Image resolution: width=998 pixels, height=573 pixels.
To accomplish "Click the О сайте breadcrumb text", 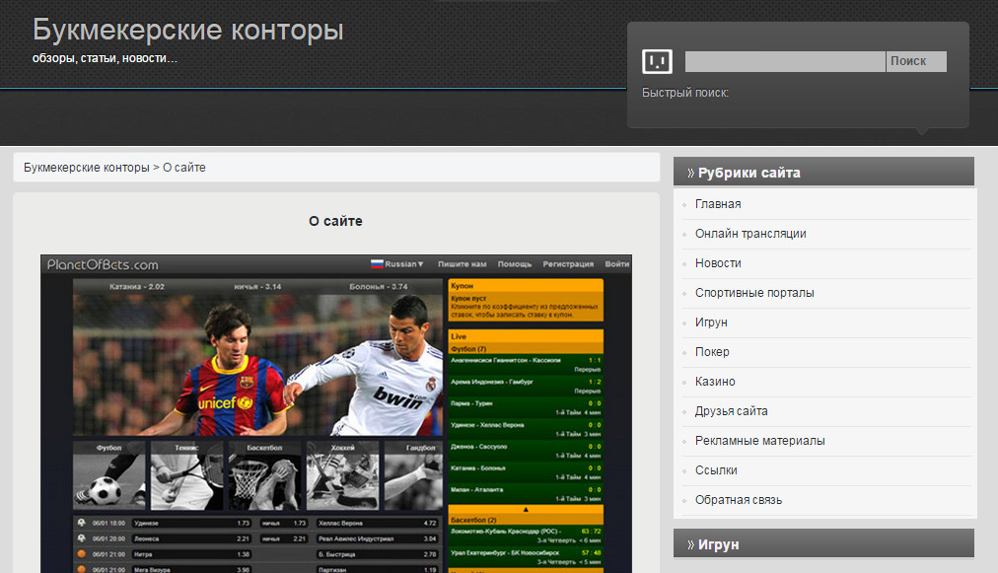I will pyautogui.click(x=184, y=168).
